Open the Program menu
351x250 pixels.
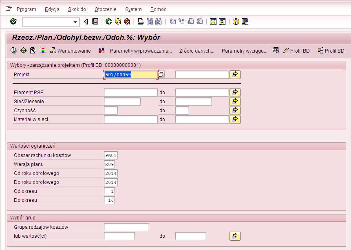pyautogui.click(x=26, y=9)
